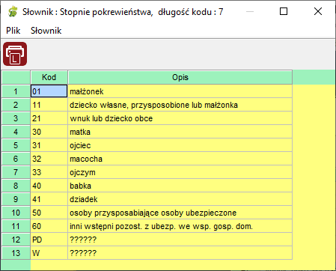Open the Plik menu

(x=13, y=31)
